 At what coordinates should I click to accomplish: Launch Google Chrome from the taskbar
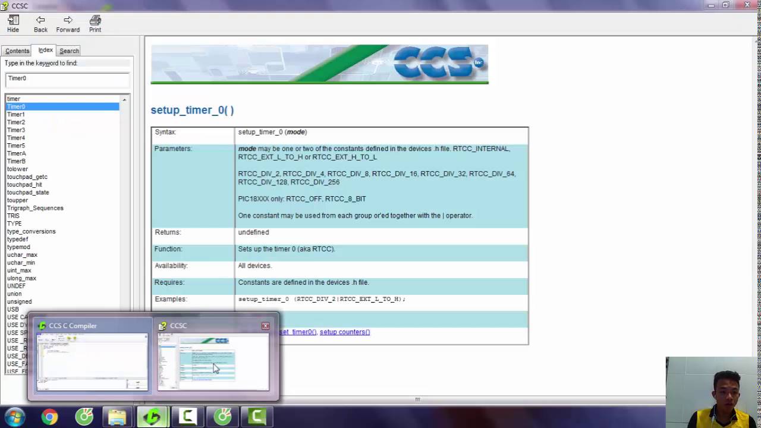click(x=49, y=417)
